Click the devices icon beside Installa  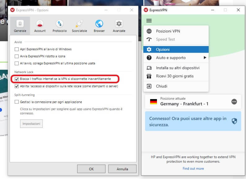(149, 68)
